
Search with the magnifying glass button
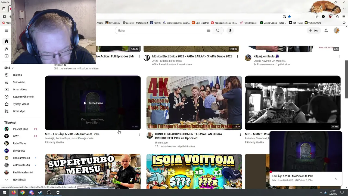218,30
